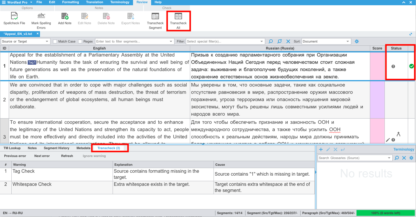Open filter settings gear icon

[356, 41]
